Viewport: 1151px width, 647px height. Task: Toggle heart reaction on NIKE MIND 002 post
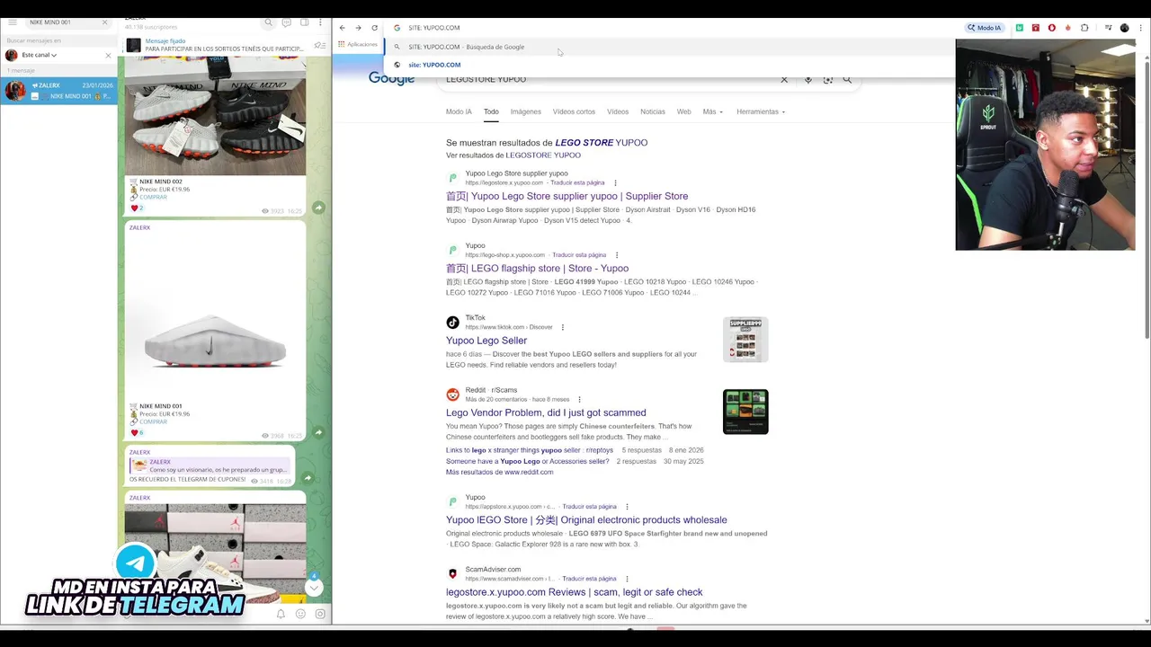tap(138, 208)
